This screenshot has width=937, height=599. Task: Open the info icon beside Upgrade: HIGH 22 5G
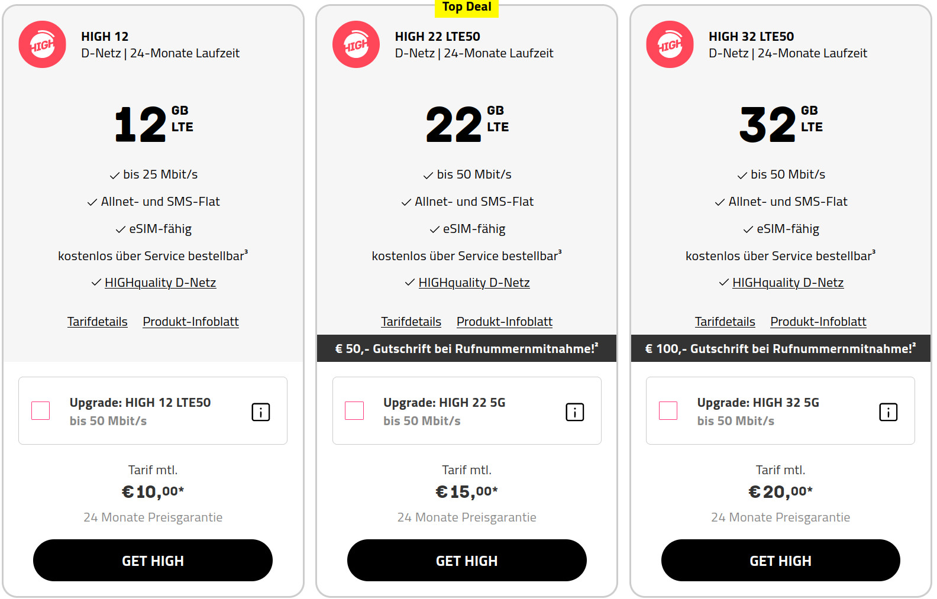point(574,412)
